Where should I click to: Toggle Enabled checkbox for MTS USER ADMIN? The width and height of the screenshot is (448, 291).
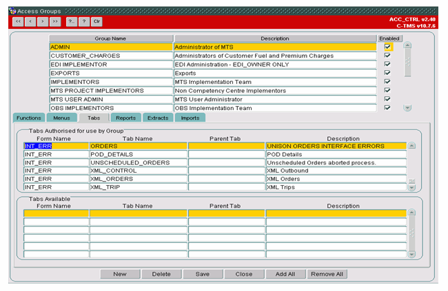pos(387,99)
